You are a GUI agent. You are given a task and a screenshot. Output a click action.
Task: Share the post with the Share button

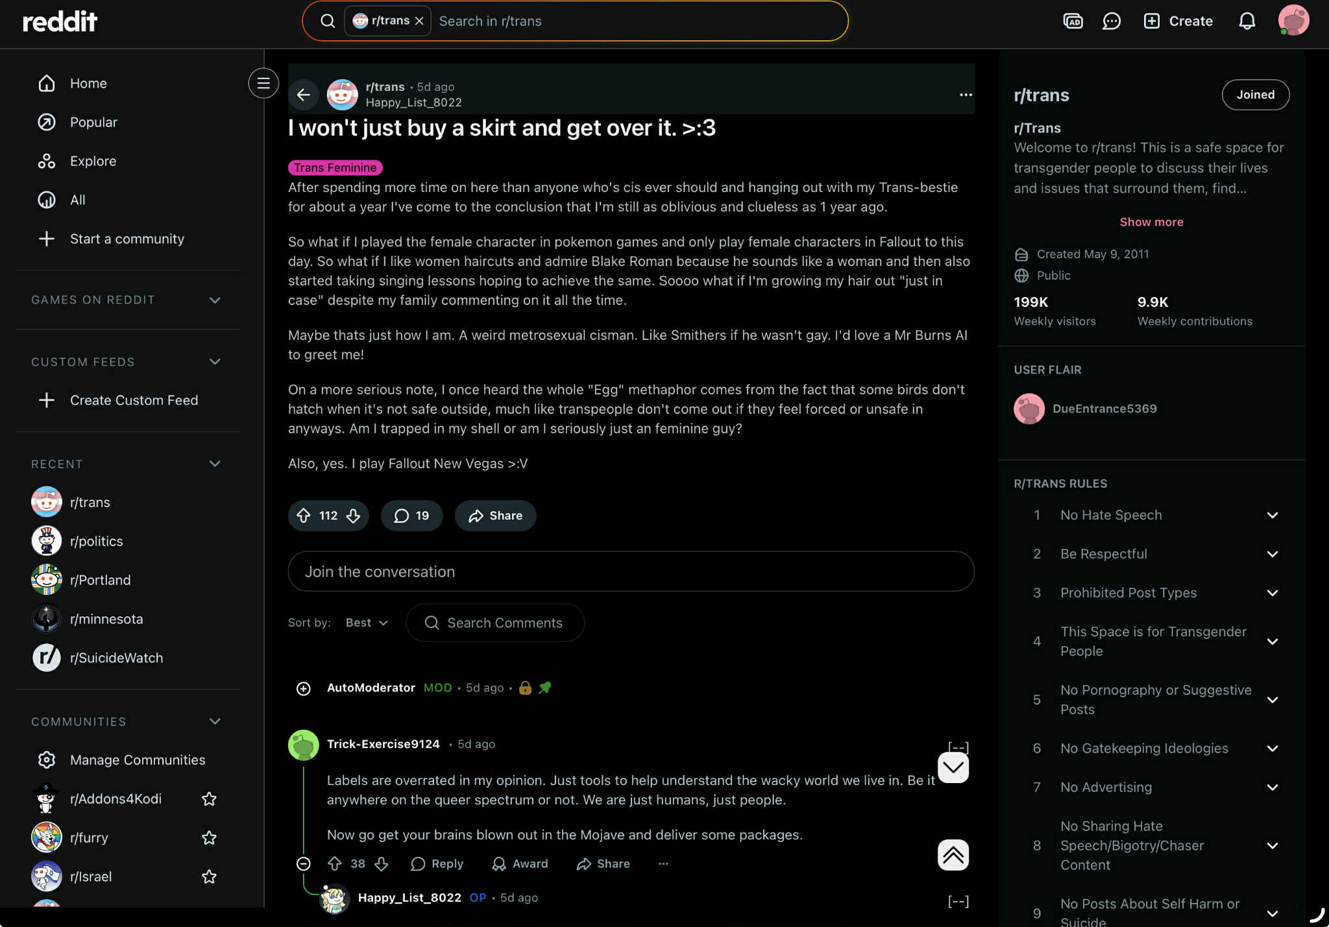[496, 516]
